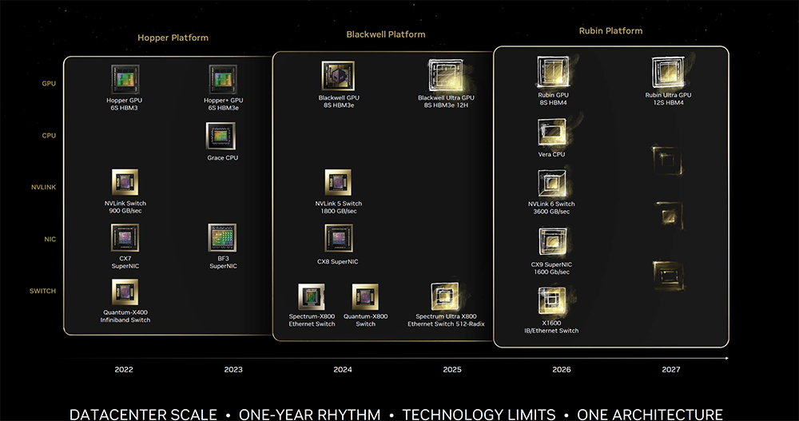The width and height of the screenshot is (799, 421).
Task: Select the 'Spectrum Ultra X800 Ethernet Switch 512-Radix' caption
Action: [446, 320]
